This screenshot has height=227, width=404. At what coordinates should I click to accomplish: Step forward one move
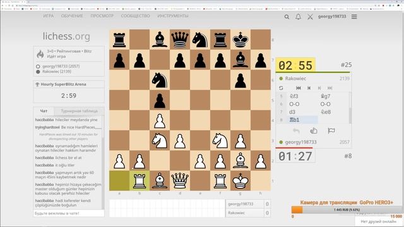click(319, 88)
